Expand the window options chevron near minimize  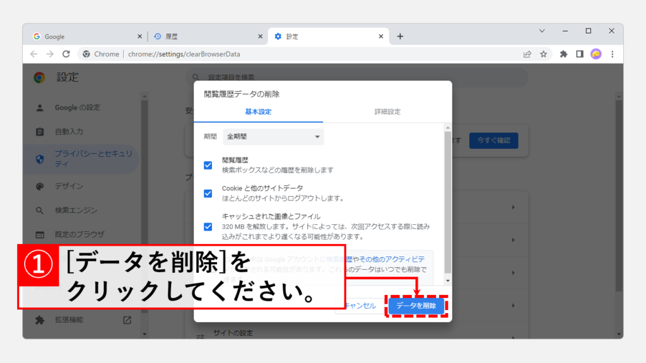(x=541, y=30)
